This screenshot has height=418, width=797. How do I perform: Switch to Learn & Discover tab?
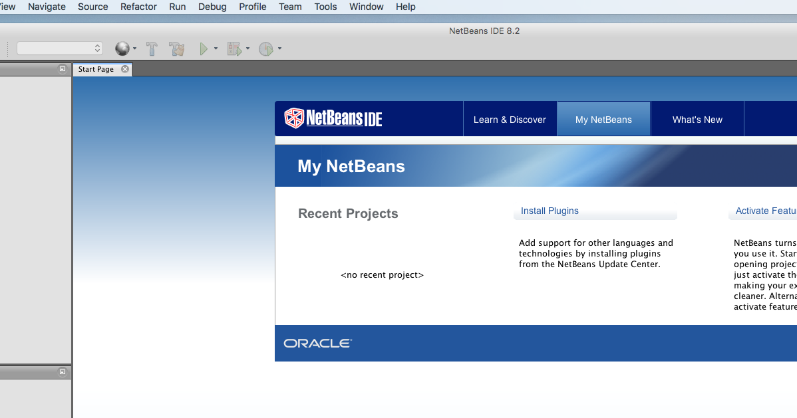(x=510, y=120)
